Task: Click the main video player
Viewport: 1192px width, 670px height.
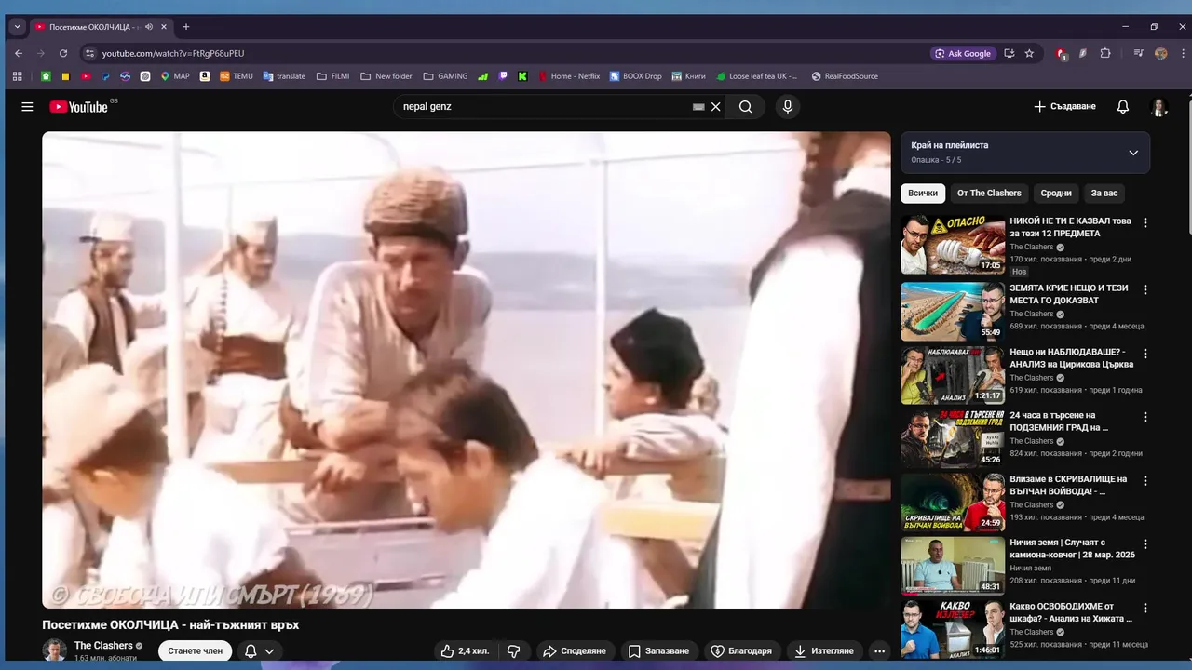Action: point(466,369)
